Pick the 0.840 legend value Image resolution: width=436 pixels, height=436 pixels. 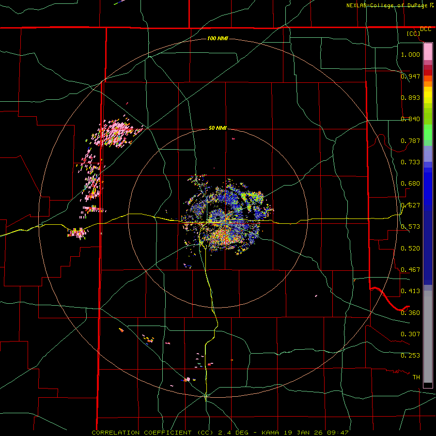[410, 119]
